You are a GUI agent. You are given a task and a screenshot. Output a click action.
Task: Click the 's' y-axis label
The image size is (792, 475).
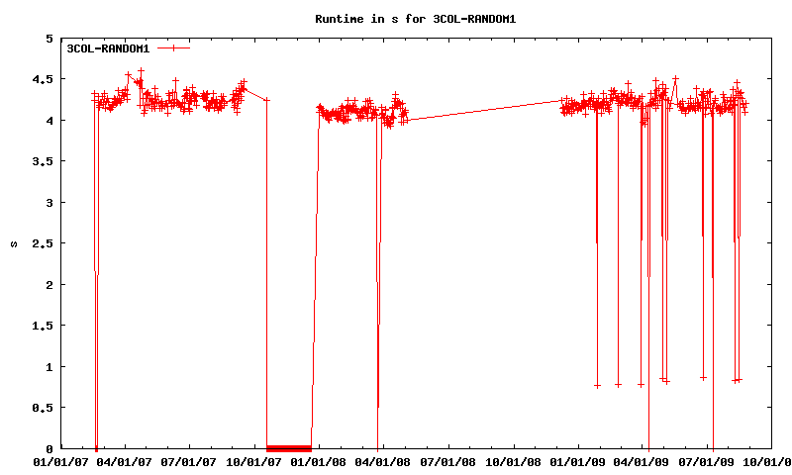(x=13, y=243)
